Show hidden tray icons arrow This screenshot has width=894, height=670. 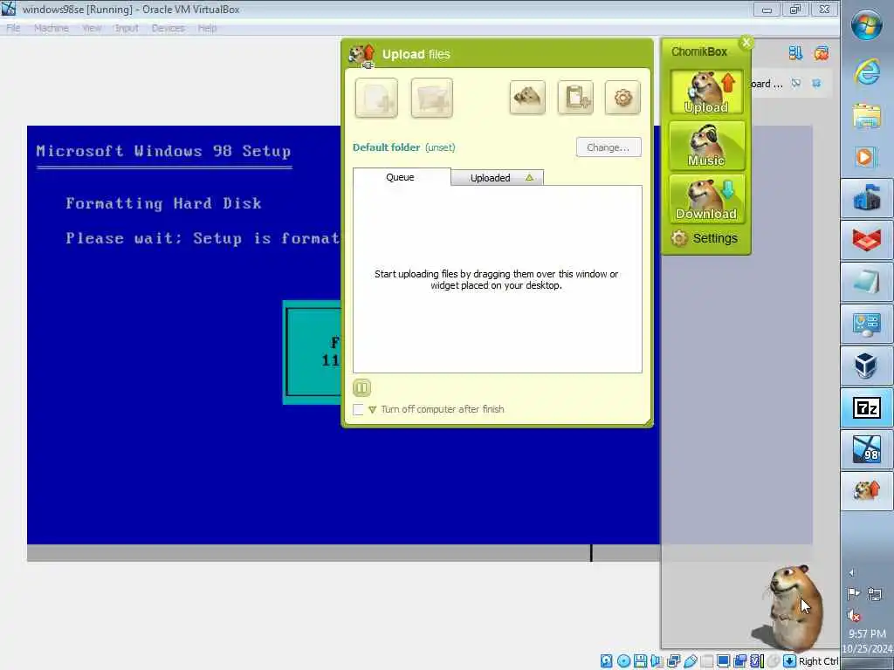[852, 572]
